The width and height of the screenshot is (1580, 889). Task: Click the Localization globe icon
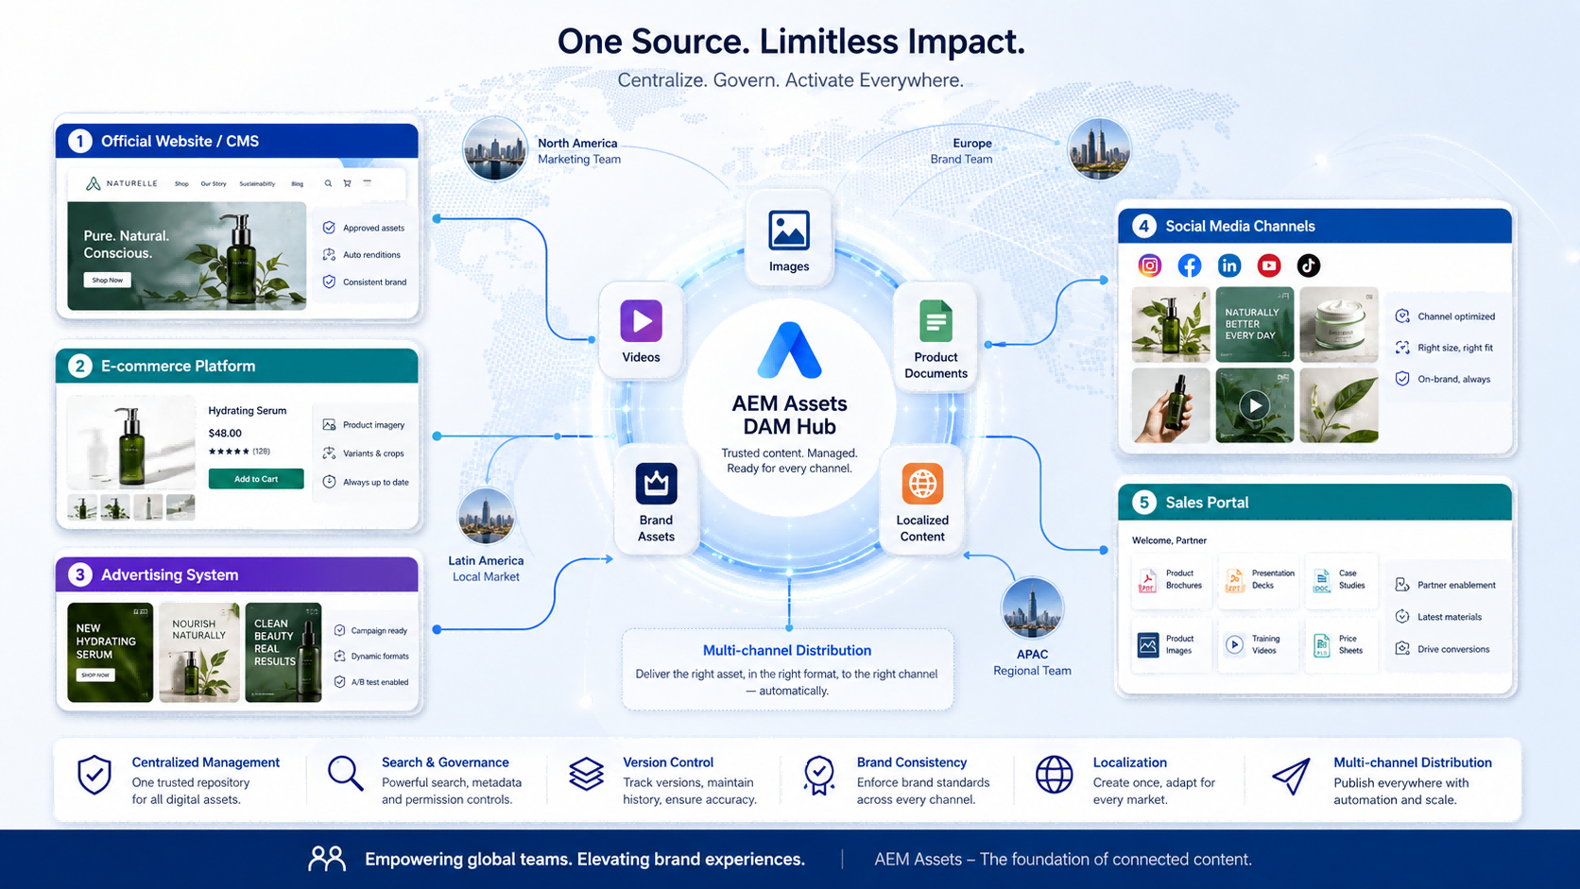[1054, 775]
